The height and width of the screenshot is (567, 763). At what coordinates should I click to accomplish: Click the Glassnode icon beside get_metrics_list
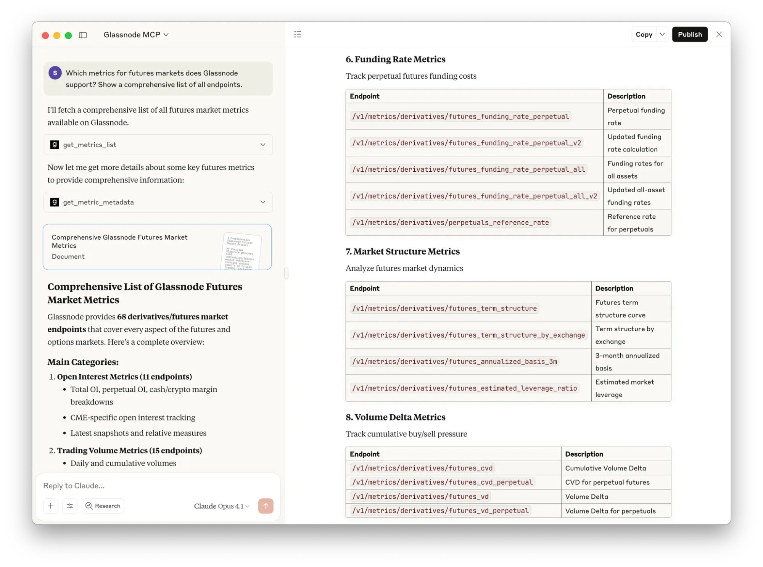pos(55,145)
